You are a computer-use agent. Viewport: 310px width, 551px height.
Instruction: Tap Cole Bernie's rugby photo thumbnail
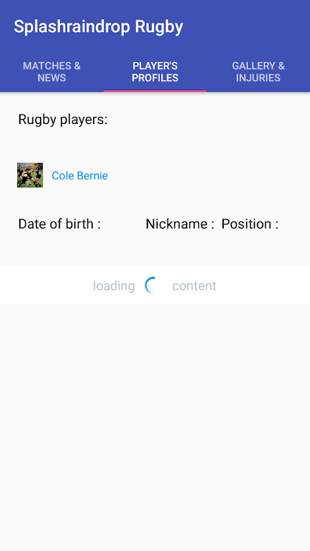coord(30,175)
